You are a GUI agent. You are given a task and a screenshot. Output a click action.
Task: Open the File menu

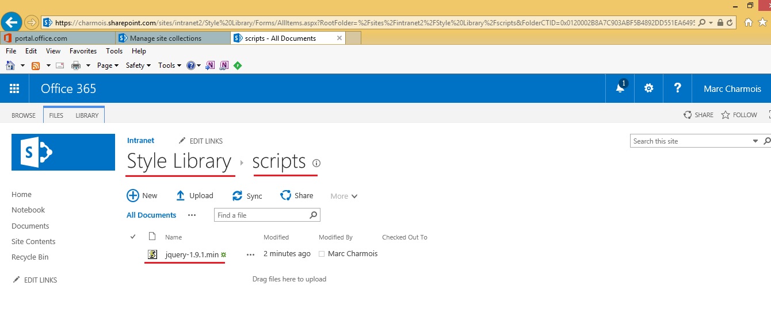11,51
